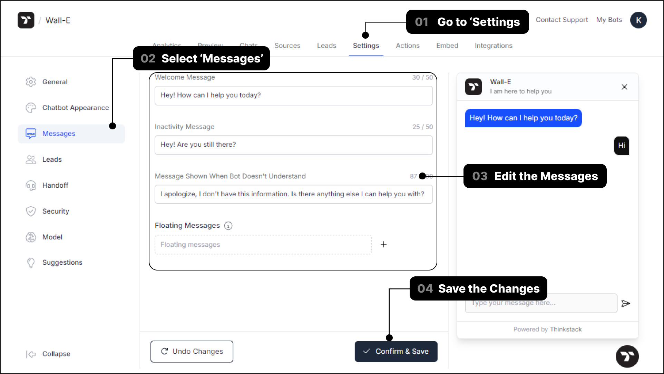Click the Wall-E breadcrumb name

pos(58,20)
